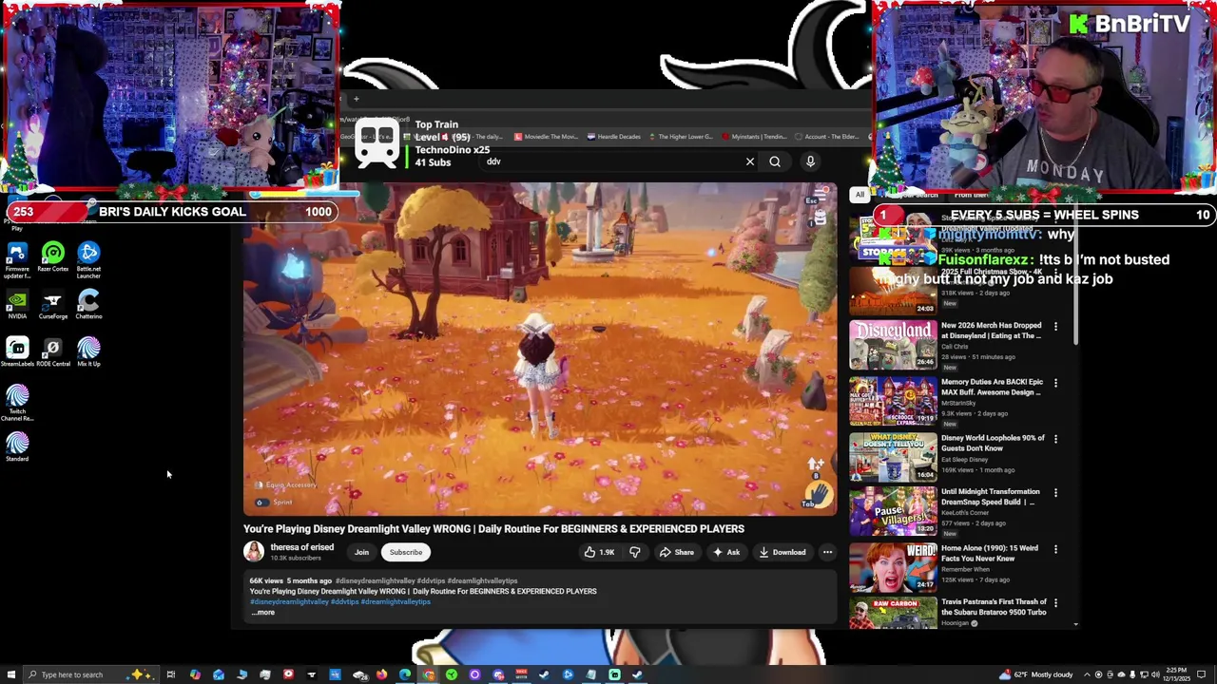1217x684 pixels.
Task: Open Memory Duties Are BACK video thumbnail
Action: pos(893,400)
